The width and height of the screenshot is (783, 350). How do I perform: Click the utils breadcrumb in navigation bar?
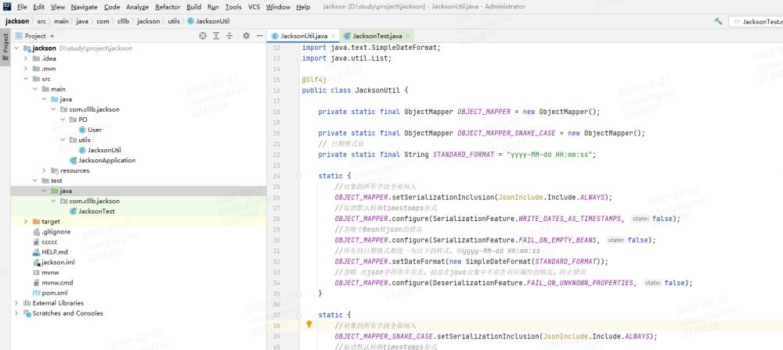174,21
